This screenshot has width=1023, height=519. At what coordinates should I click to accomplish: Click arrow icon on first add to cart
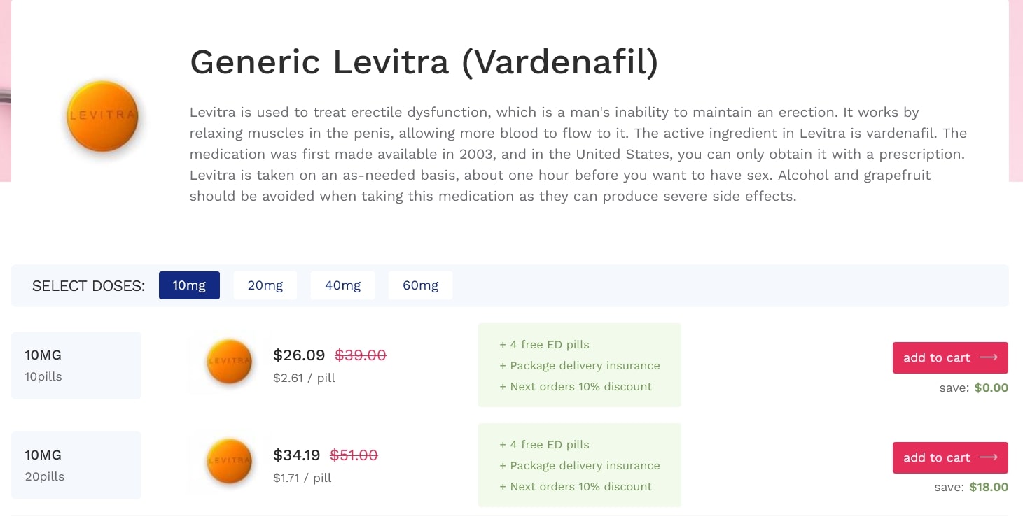[988, 357]
